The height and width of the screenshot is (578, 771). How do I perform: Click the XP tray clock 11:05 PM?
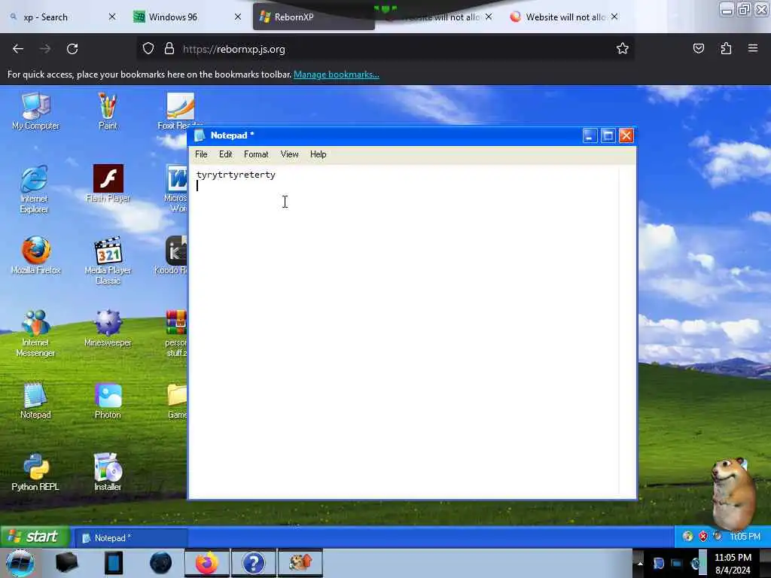(745, 537)
